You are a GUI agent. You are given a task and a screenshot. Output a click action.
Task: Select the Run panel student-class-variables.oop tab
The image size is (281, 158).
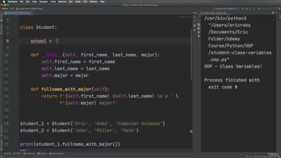point(214,13)
